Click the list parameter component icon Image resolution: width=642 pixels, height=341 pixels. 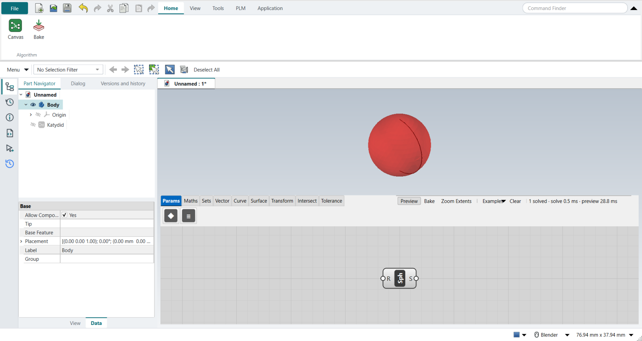click(x=189, y=216)
